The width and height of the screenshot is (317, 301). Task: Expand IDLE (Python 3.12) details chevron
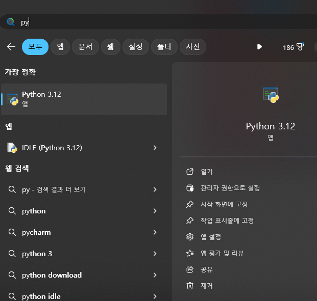(x=155, y=148)
